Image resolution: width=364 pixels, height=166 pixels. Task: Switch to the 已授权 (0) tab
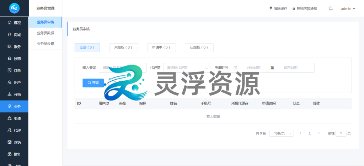tap(199, 47)
